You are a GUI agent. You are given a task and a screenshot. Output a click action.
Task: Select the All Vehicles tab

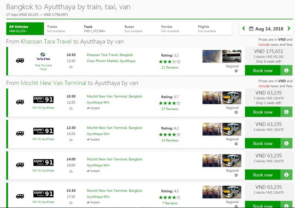25,29
